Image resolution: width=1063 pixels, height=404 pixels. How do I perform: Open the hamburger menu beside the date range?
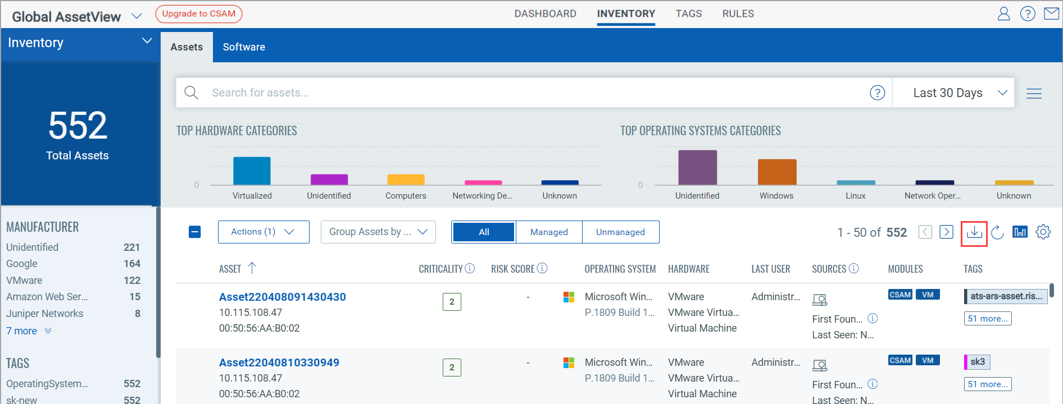coord(1034,93)
